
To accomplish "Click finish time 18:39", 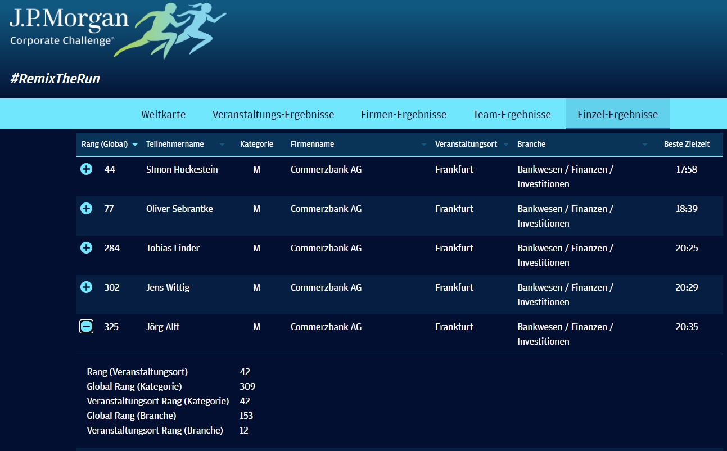I will pyautogui.click(x=687, y=209).
